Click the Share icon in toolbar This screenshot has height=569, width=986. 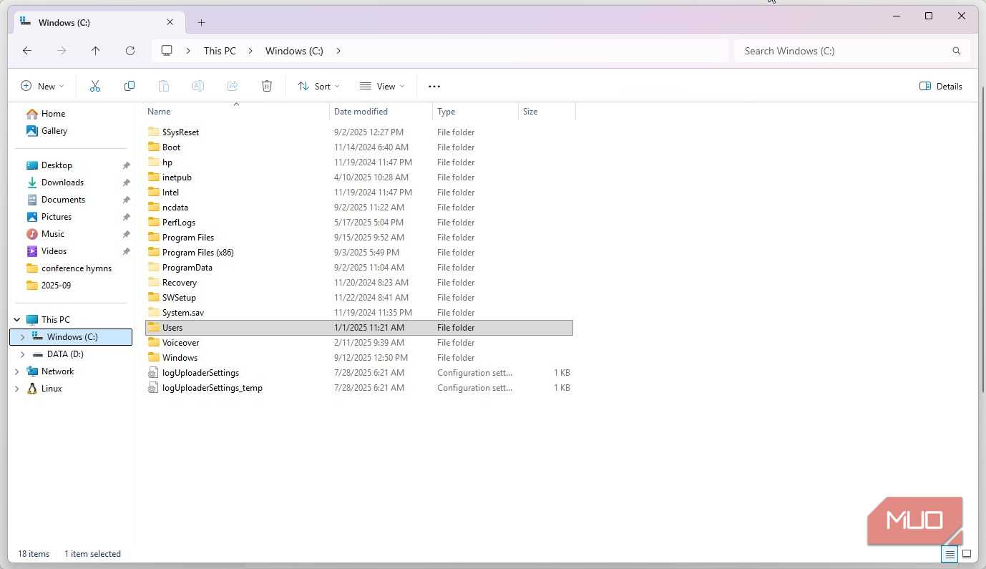(x=233, y=86)
